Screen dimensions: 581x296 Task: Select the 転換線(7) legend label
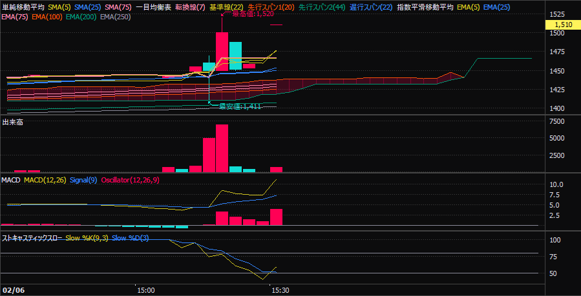click(x=188, y=6)
